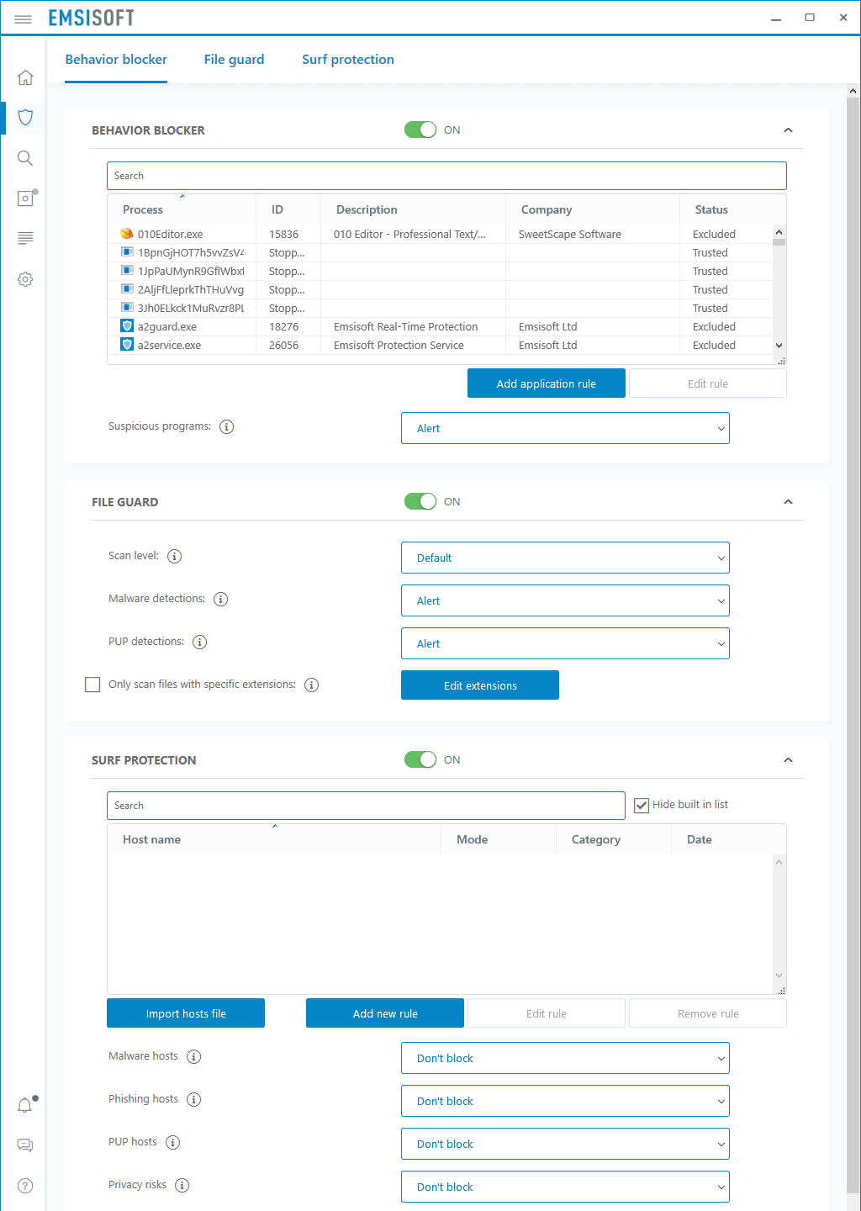Image resolution: width=861 pixels, height=1211 pixels.
Task: Click the a2service.exe shield icon
Action: coord(127,345)
